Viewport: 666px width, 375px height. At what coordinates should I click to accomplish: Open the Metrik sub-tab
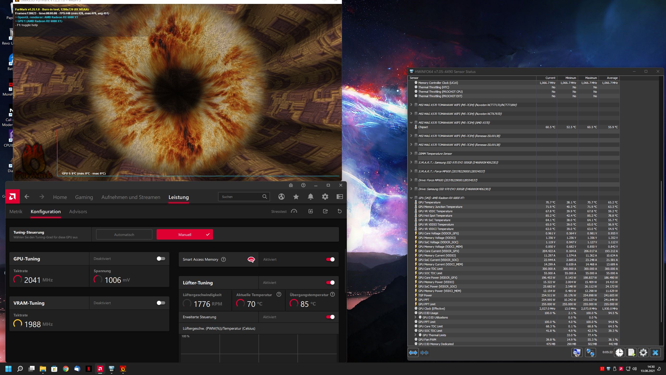[x=16, y=211]
